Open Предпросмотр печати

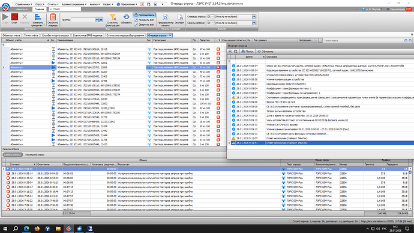click(x=166, y=20)
